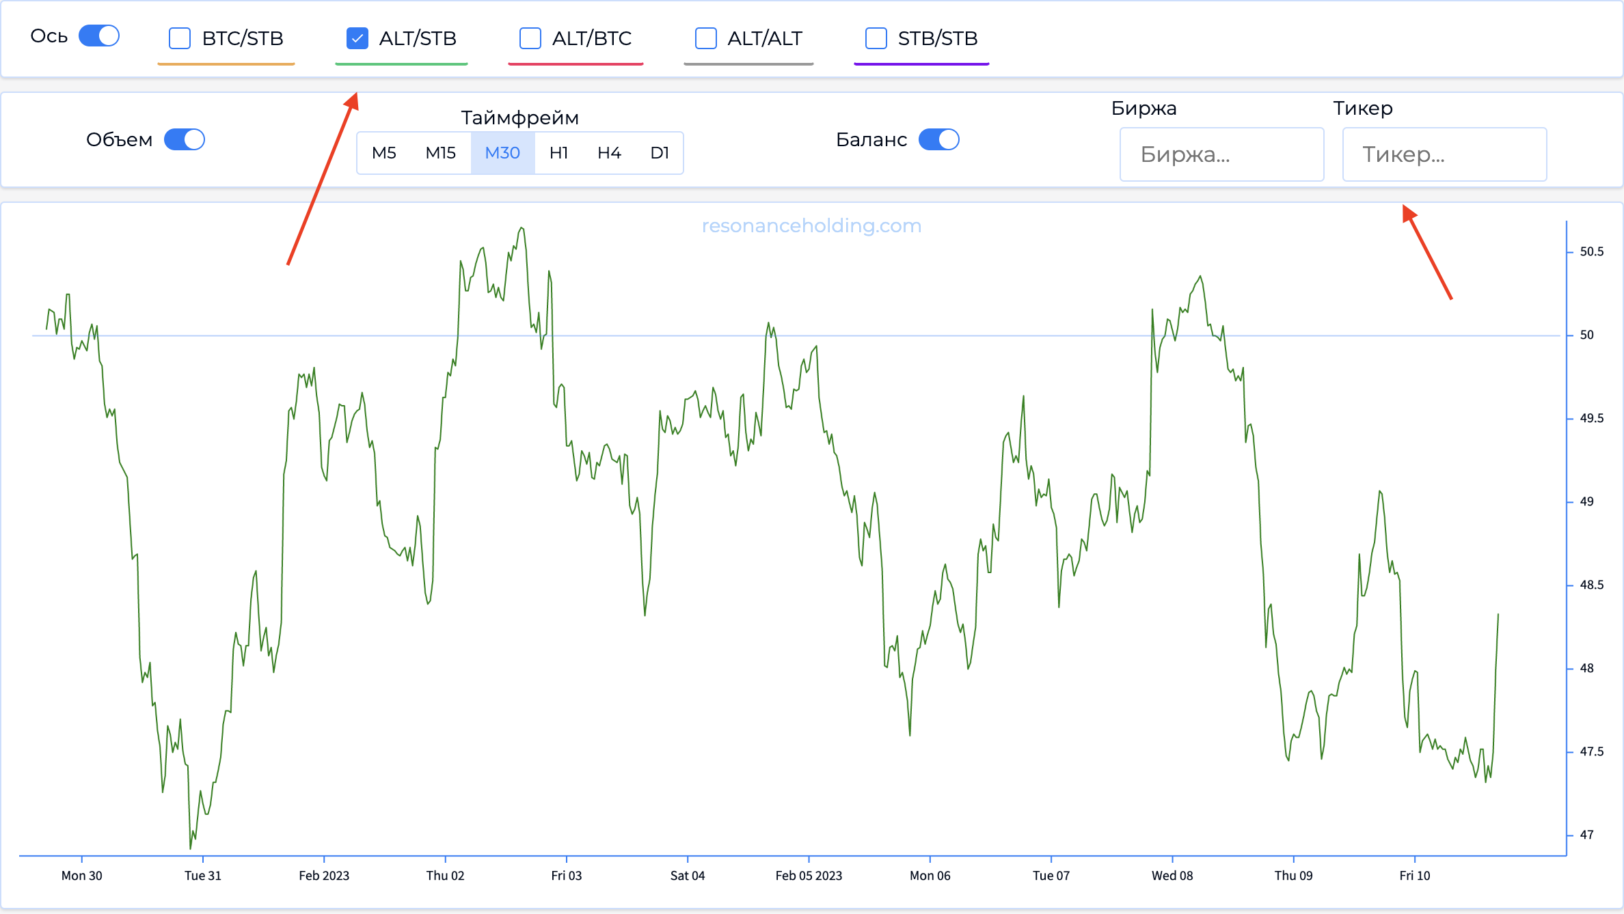Open the Биржа exchange selector field
The width and height of the screenshot is (1624, 914).
1221,154
